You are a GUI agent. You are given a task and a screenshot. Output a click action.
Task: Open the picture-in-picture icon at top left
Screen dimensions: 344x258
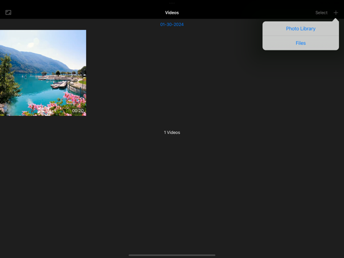click(x=8, y=12)
